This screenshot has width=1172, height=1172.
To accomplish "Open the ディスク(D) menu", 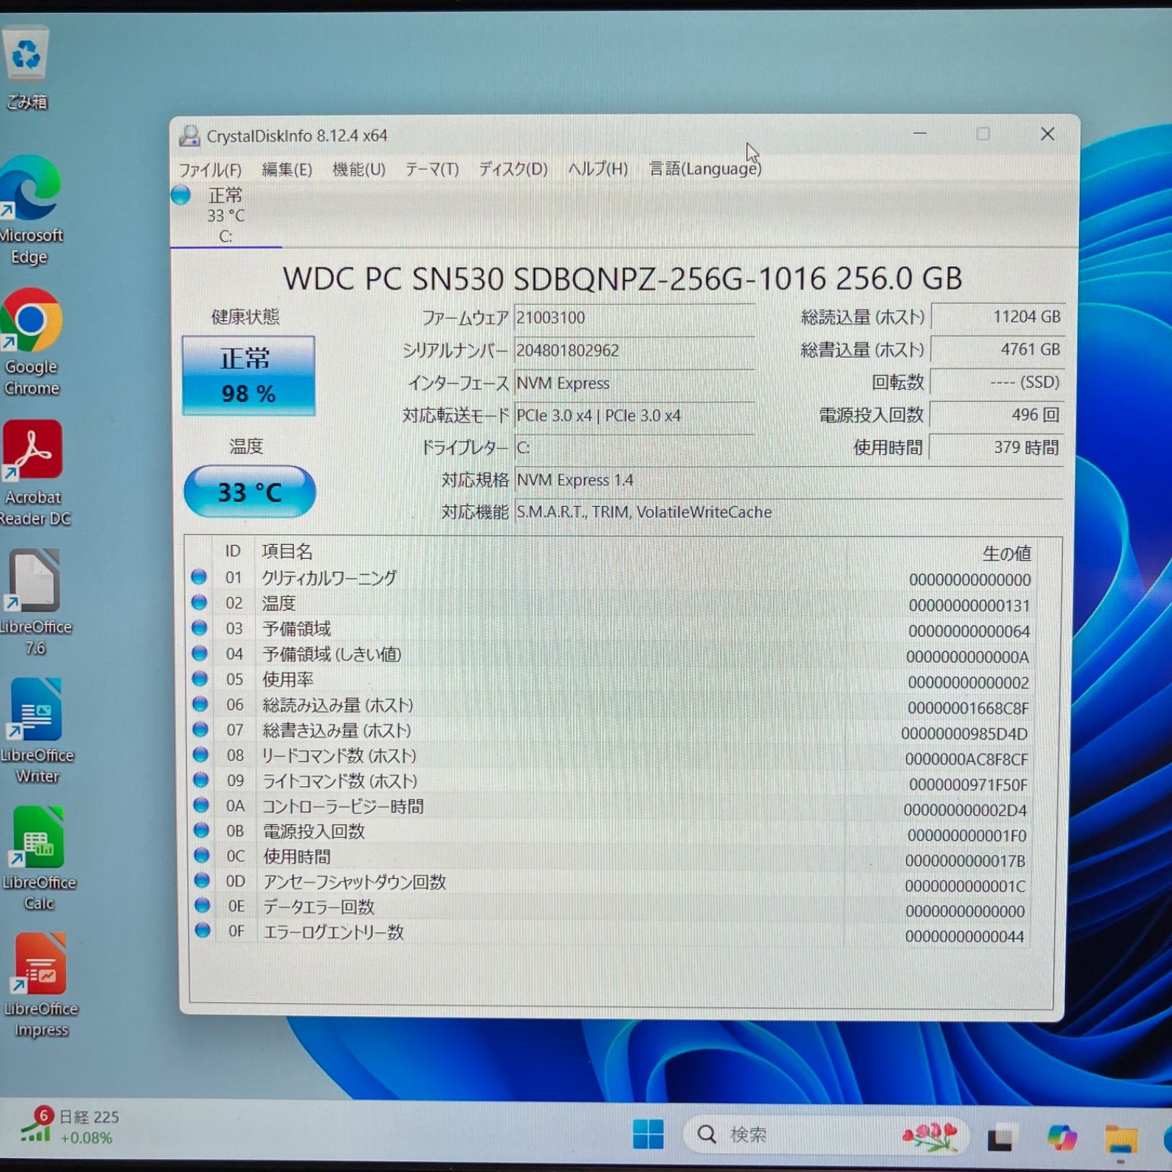I will (513, 169).
